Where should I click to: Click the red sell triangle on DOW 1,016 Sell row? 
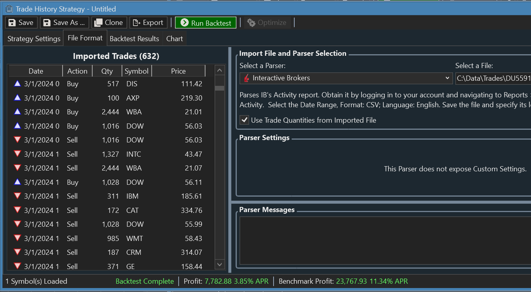pos(17,140)
